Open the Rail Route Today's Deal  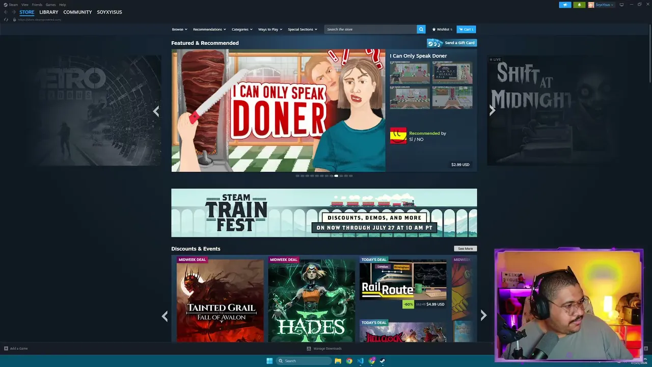click(403, 284)
